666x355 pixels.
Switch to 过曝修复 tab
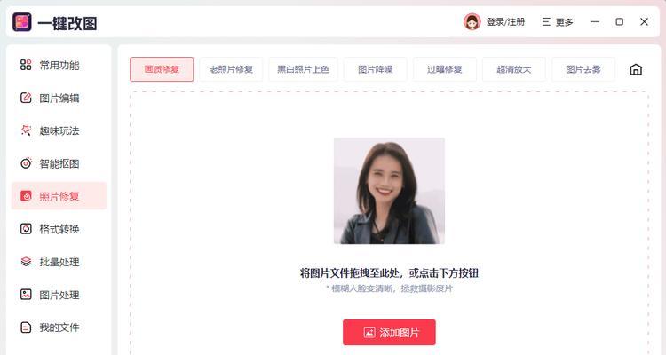tap(445, 69)
